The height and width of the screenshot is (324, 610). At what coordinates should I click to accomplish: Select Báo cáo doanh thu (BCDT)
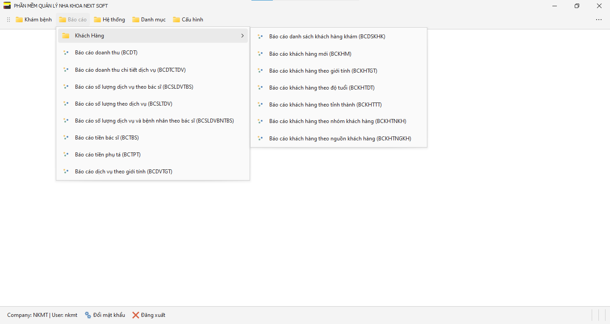pyautogui.click(x=106, y=53)
